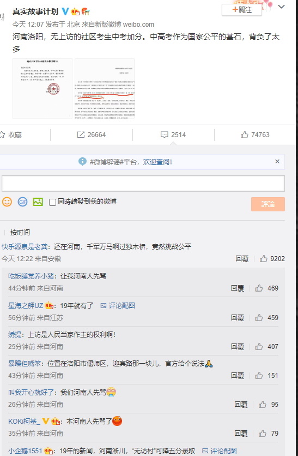This screenshot has width=298, height=456.
Task: Open the red-stamped notice document thumbnail
Action: (42, 88)
